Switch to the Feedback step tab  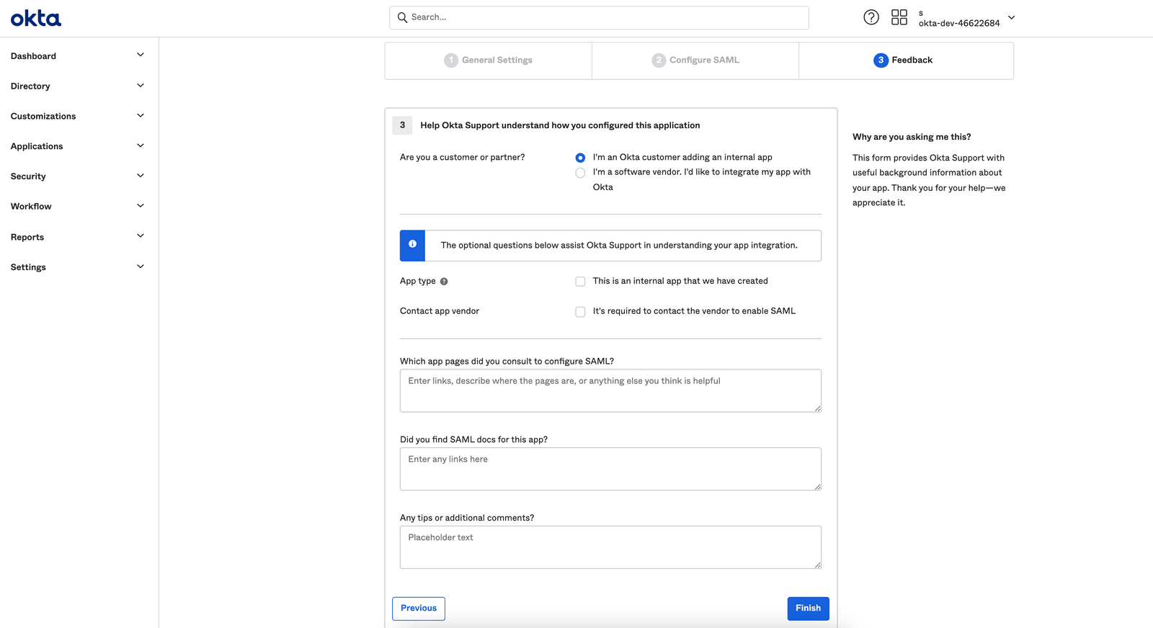[905, 60]
